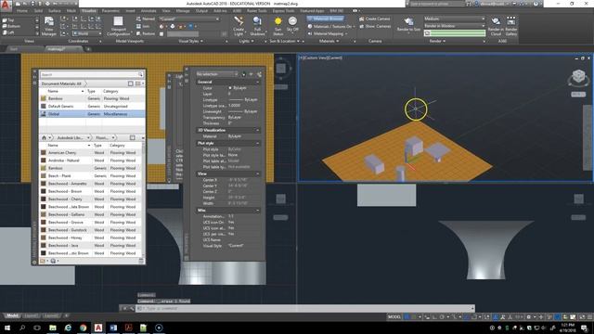This screenshot has height=334, width=594.
Task: Click the quick select icon in Properties palette
Action: click(x=259, y=74)
